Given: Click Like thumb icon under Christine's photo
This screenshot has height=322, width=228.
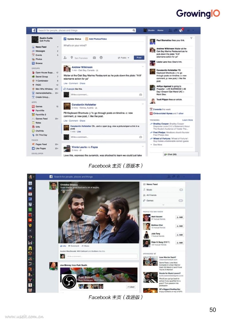Looking at the screenshot, I should coord(61,246).
